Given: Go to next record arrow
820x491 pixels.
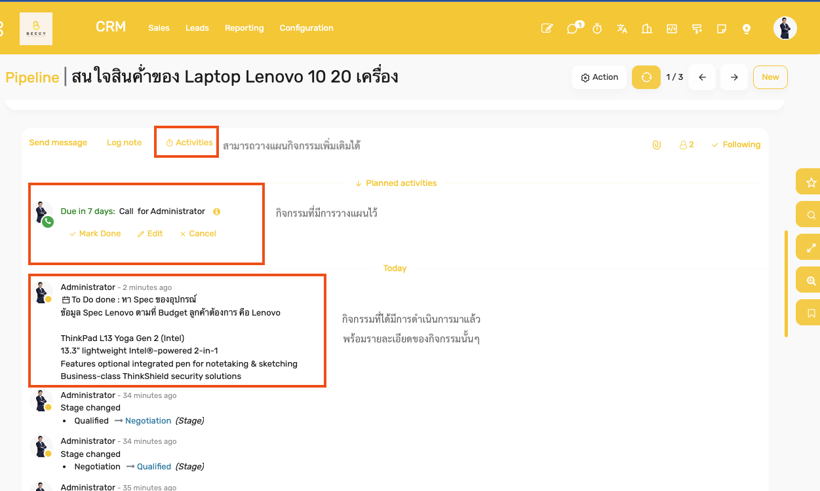Looking at the screenshot, I should coord(734,77).
